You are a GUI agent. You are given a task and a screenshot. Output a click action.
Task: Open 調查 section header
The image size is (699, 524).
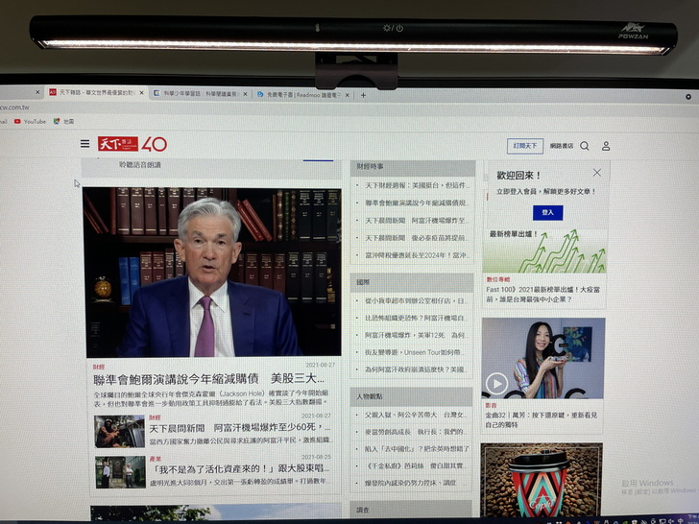click(x=411, y=510)
